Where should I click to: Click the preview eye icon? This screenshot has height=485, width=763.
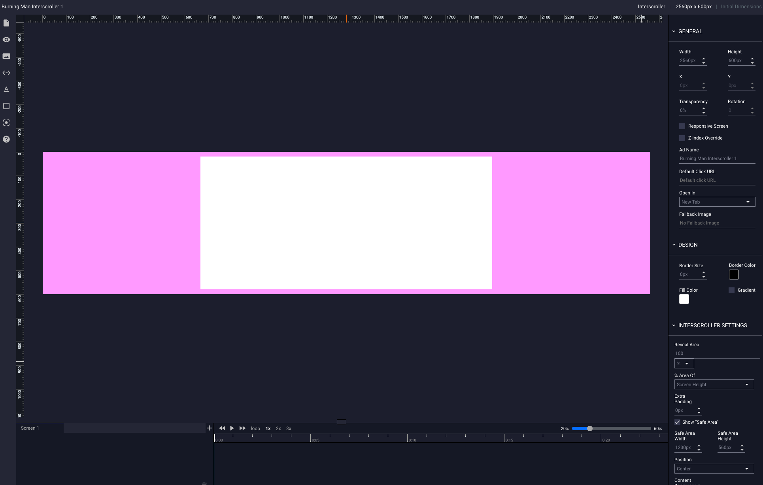click(x=6, y=40)
